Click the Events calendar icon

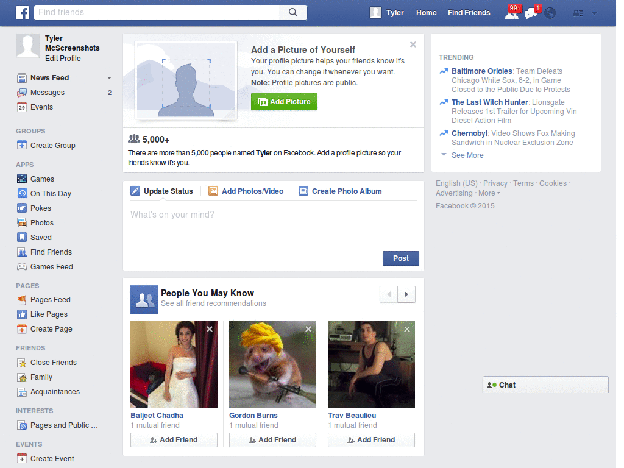tap(22, 107)
